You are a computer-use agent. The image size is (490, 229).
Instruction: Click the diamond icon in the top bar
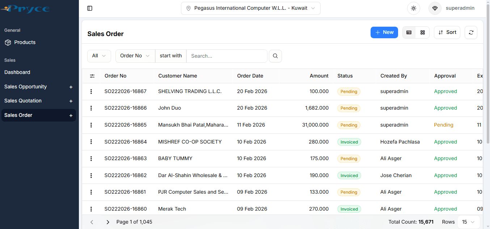point(435,8)
